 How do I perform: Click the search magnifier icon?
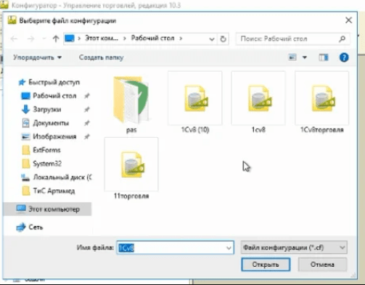click(342, 38)
